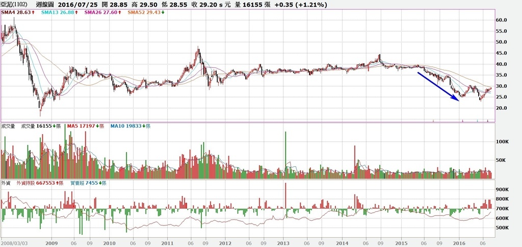Image resolution: width=522 pixels, height=247 pixels.
Task: Select the 外資持股 667553 legend entry
Action: click(40, 183)
